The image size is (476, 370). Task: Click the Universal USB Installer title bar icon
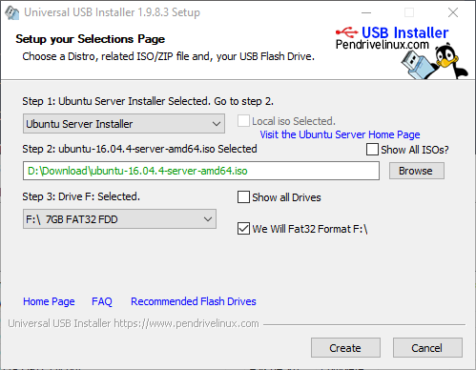coord(12,13)
